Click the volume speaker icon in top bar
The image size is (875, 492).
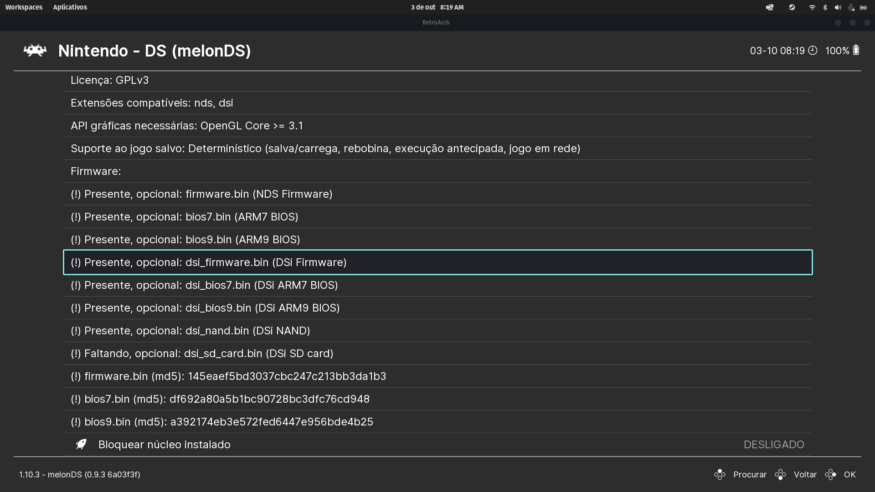tap(838, 7)
